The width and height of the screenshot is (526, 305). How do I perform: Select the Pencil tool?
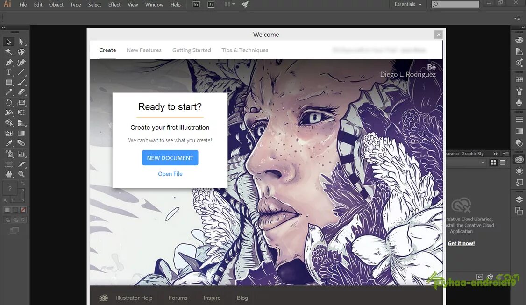9,92
